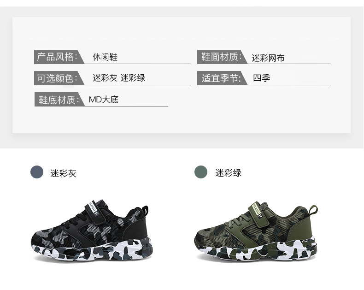364x290 pixels.
Task: Click the heel pull loop on green sneaker
Action: [x=312, y=210]
